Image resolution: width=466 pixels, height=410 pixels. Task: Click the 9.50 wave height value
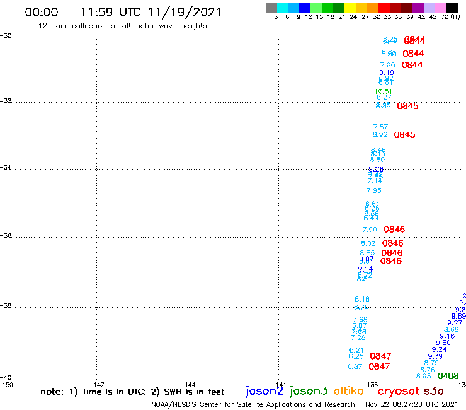click(443, 343)
